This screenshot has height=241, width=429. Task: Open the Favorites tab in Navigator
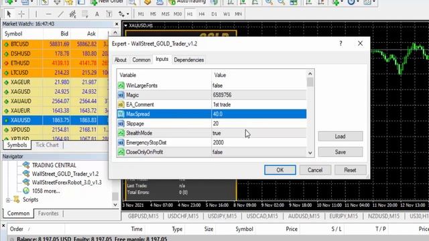(x=48, y=214)
